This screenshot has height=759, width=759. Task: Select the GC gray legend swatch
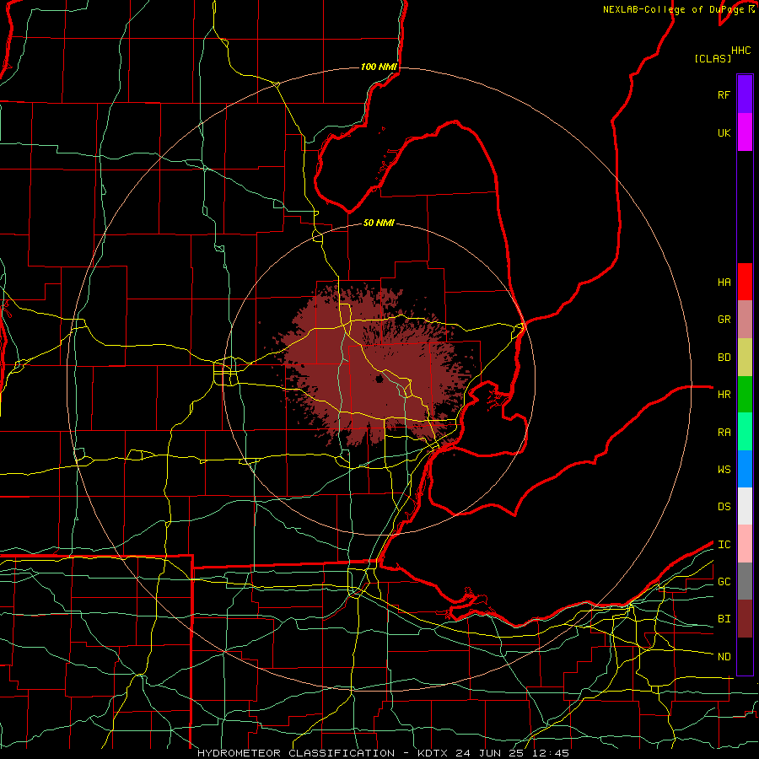745,581
